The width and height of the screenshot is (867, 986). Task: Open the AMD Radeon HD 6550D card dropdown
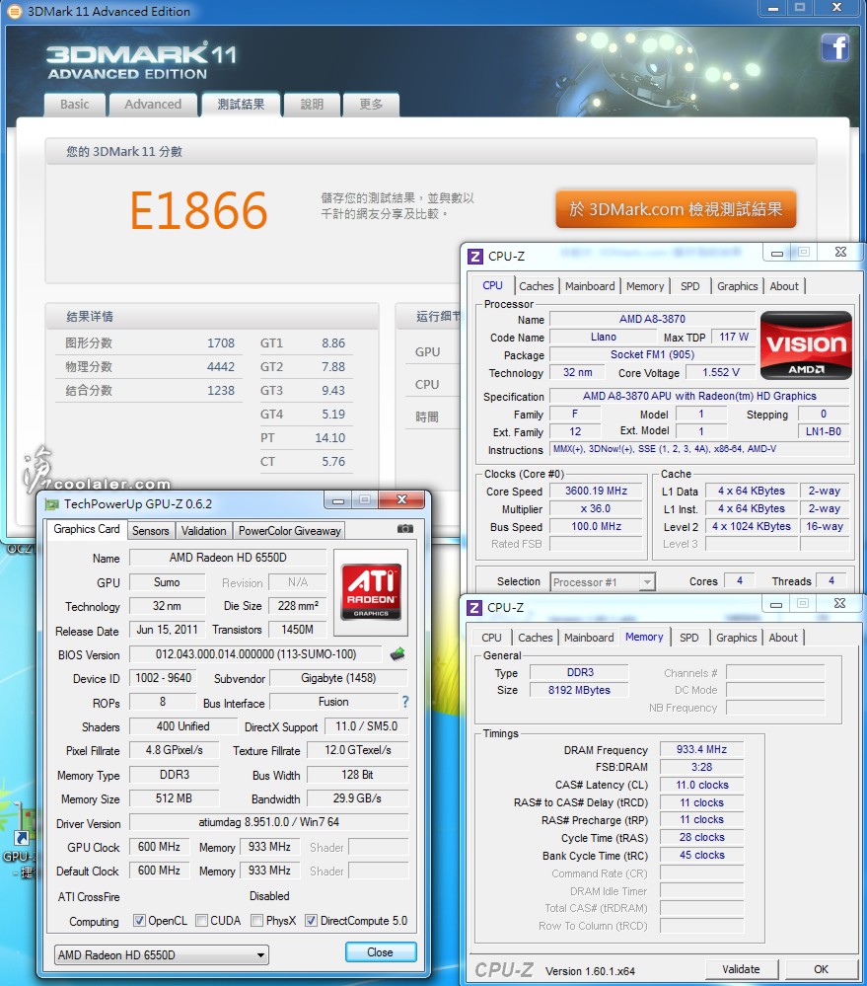162,954
